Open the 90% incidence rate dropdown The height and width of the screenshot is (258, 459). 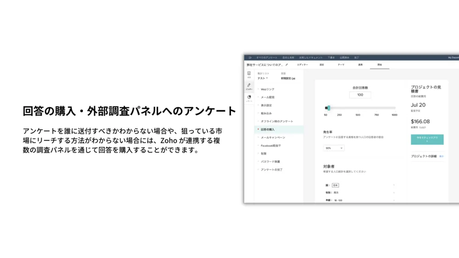click(334, 148)
